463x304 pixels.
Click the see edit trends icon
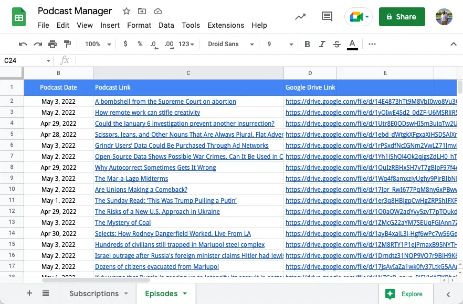click(x=300, y=16)
